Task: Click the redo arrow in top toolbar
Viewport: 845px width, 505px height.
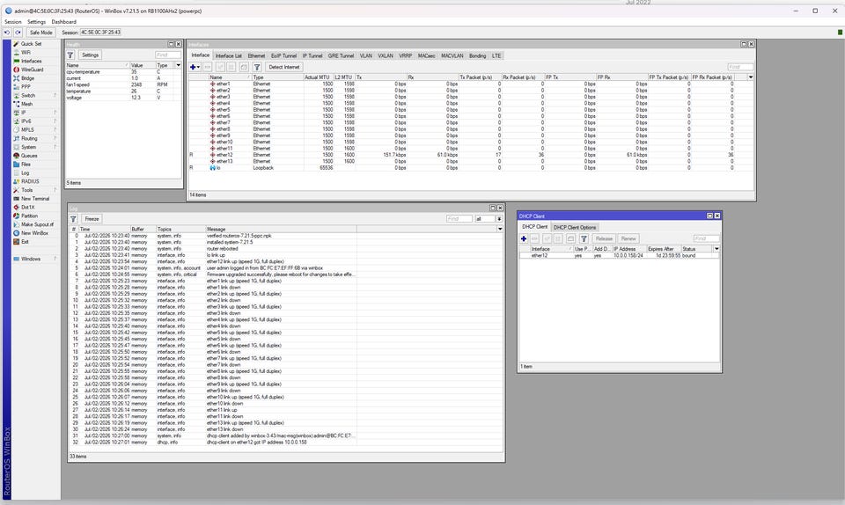Action: point(18,33)
